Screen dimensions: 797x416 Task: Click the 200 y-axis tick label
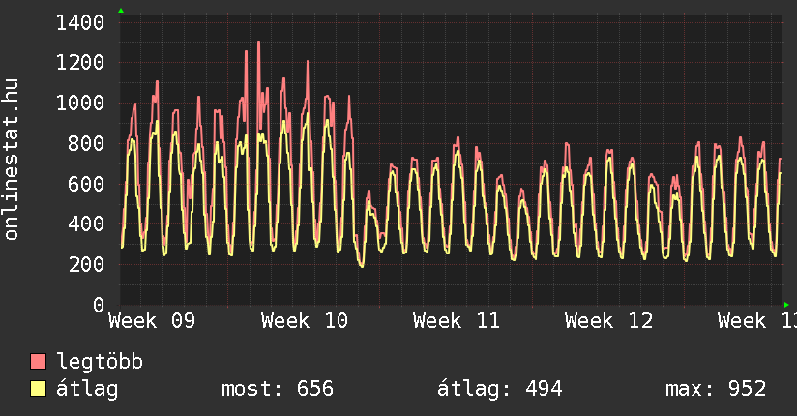coord(87,265)
